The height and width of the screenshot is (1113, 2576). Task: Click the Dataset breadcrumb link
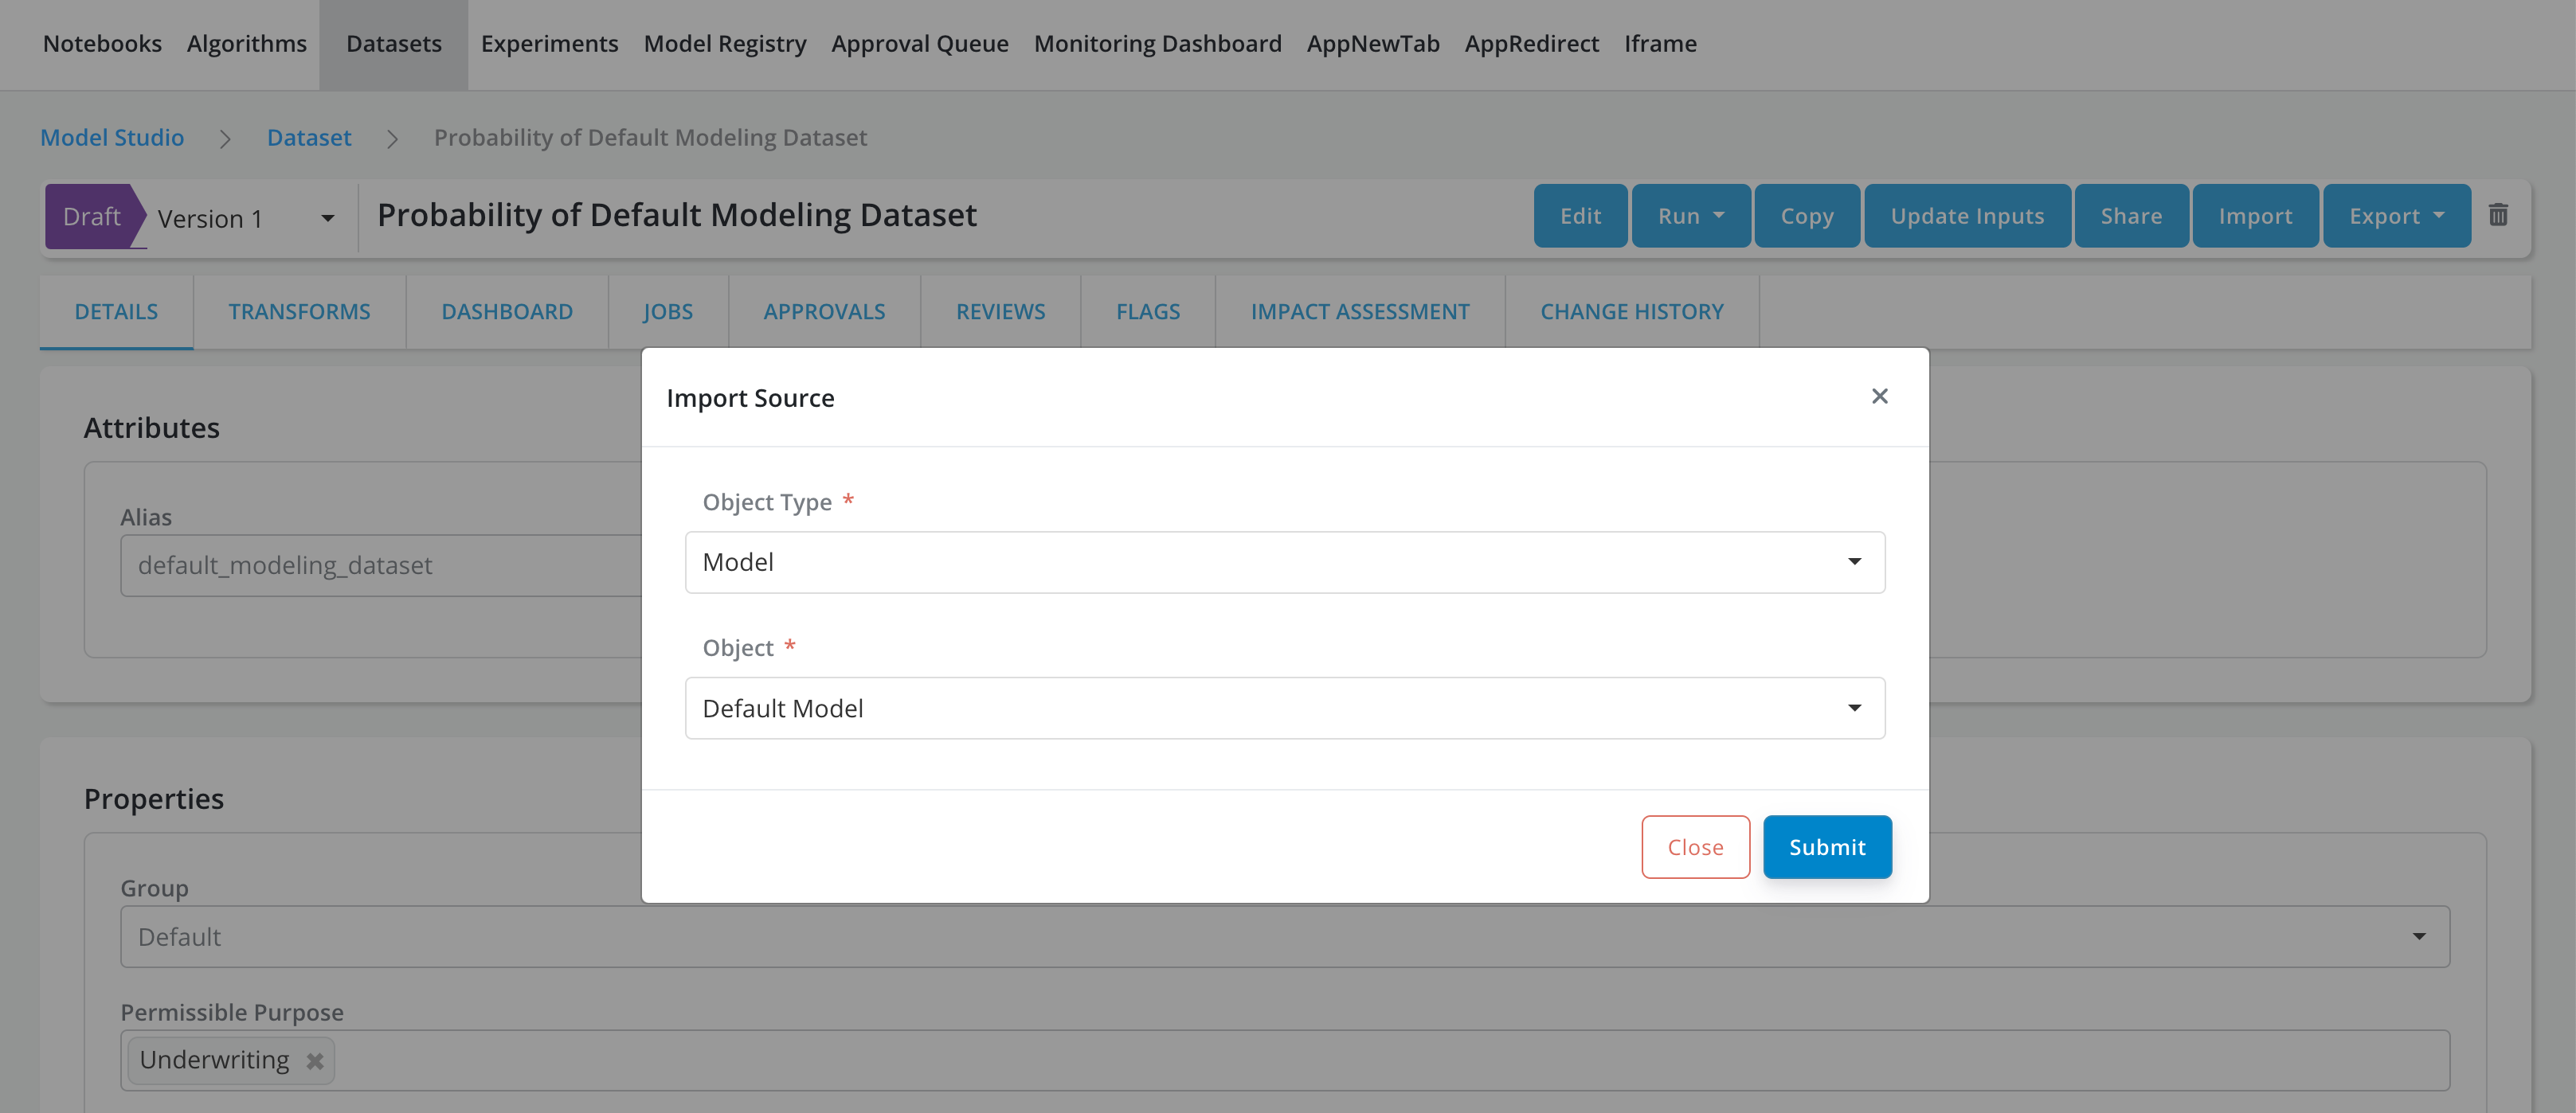click(x=309, y=138)
